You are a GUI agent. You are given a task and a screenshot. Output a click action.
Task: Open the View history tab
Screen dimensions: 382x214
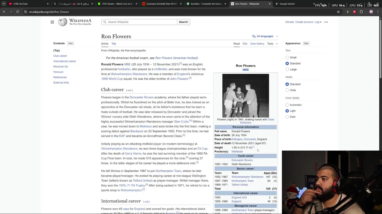click(x=257, y=44)
